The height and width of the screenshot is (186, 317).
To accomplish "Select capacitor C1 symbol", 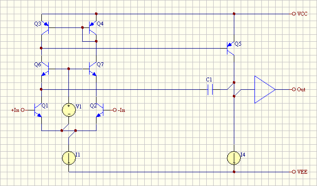I will click(210, 89).
